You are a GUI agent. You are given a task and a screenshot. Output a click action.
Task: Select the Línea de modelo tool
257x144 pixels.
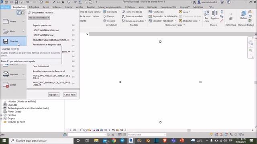point(133,16)
